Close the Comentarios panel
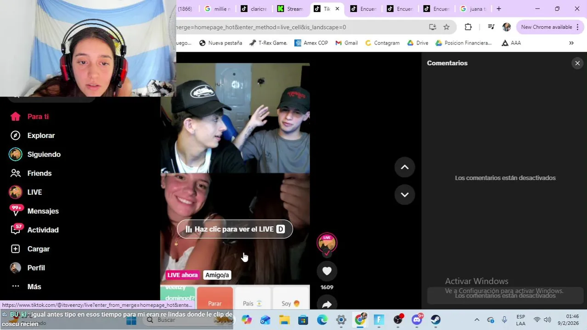587x330 pixels. [x=577, y=63]
